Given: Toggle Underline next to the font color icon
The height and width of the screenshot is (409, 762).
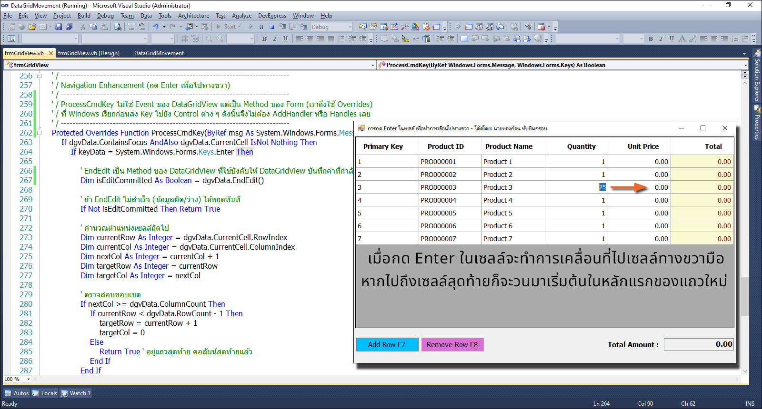Looking at the screenshot, I should pos(672,39).
